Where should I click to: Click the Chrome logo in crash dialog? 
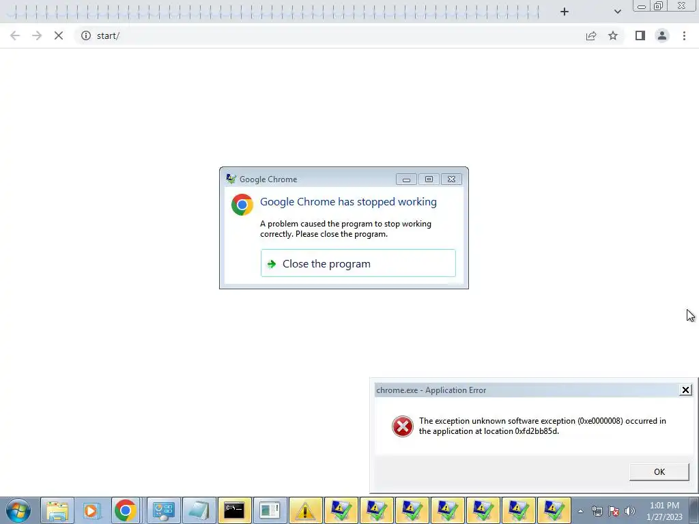[242, 205]
